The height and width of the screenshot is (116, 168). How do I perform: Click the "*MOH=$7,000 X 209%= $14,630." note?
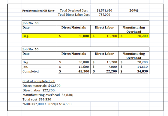pyautogui.click(x=47, y=104)
